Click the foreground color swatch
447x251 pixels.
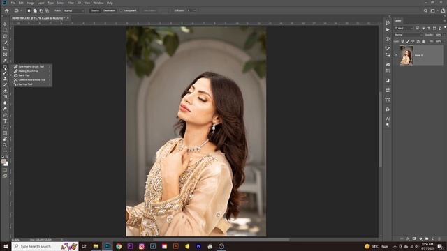pos(3,161)
